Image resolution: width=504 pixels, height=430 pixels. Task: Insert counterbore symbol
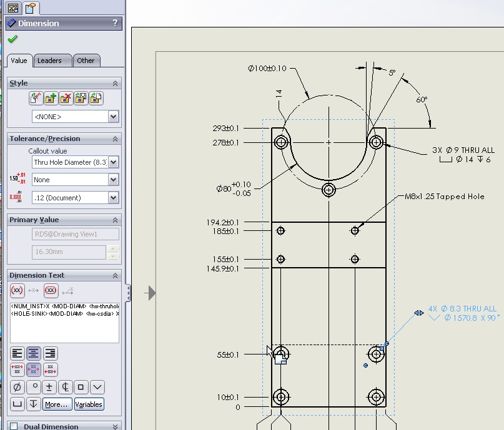[17, 404]
